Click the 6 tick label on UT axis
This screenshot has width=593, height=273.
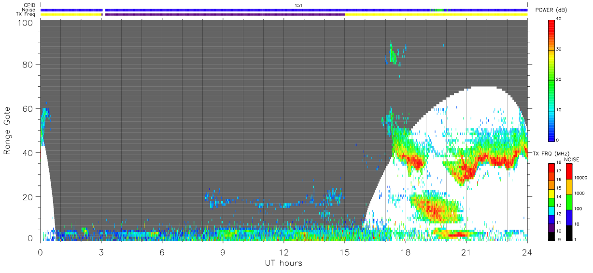click(162, 252)
